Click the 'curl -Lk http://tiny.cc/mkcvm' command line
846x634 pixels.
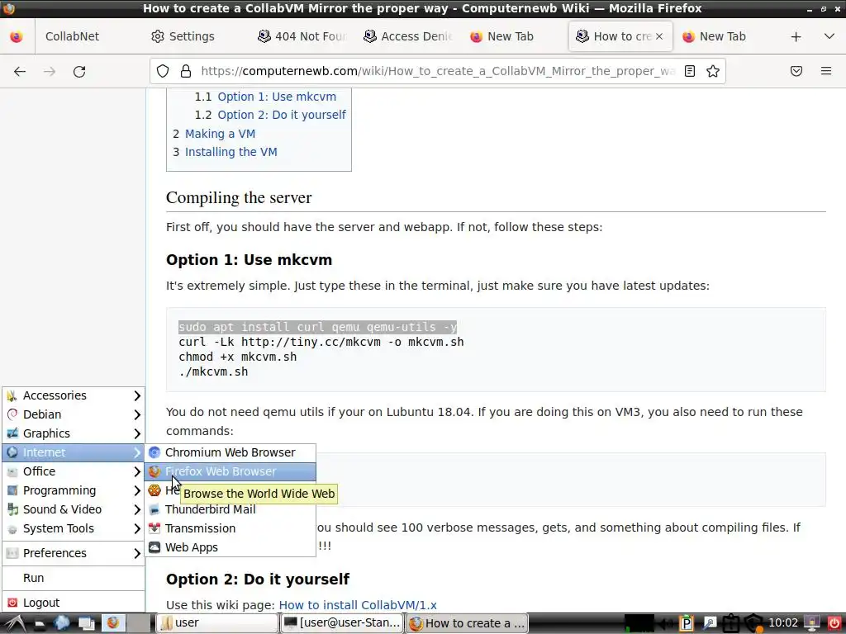click(x=321, y=342)
